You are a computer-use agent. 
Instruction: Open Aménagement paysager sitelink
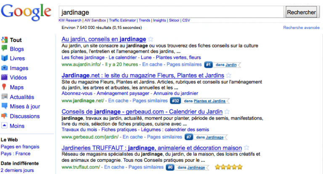(123, 93)
